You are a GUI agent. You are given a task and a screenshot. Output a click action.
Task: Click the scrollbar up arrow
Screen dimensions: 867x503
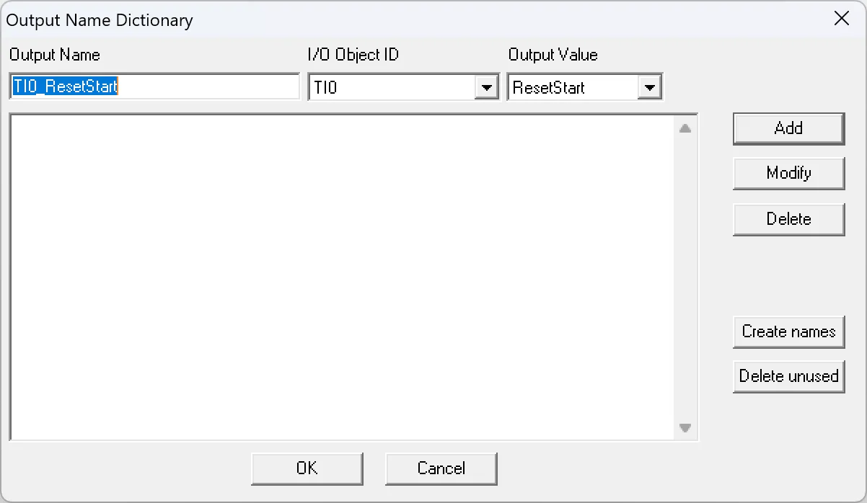685,127
